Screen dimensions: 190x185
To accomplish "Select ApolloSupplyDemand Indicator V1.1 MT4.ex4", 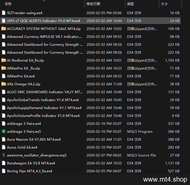I will (x=44, y=108).
